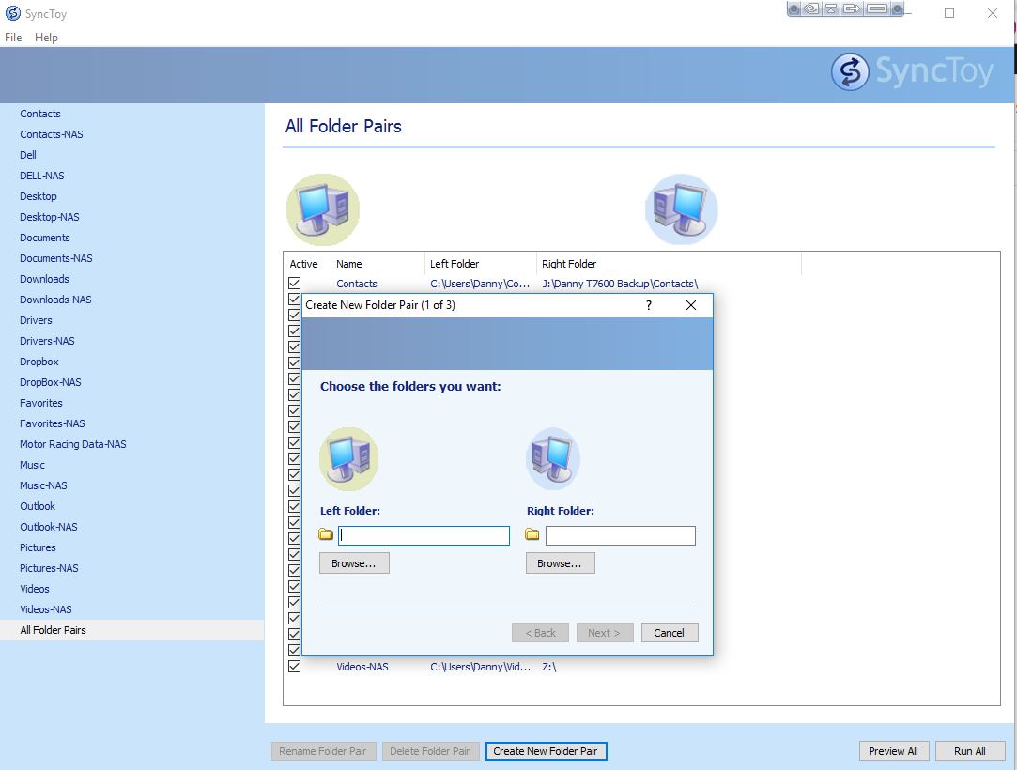
Task: Click the right computer icon in the dialog
Action: 552,458
